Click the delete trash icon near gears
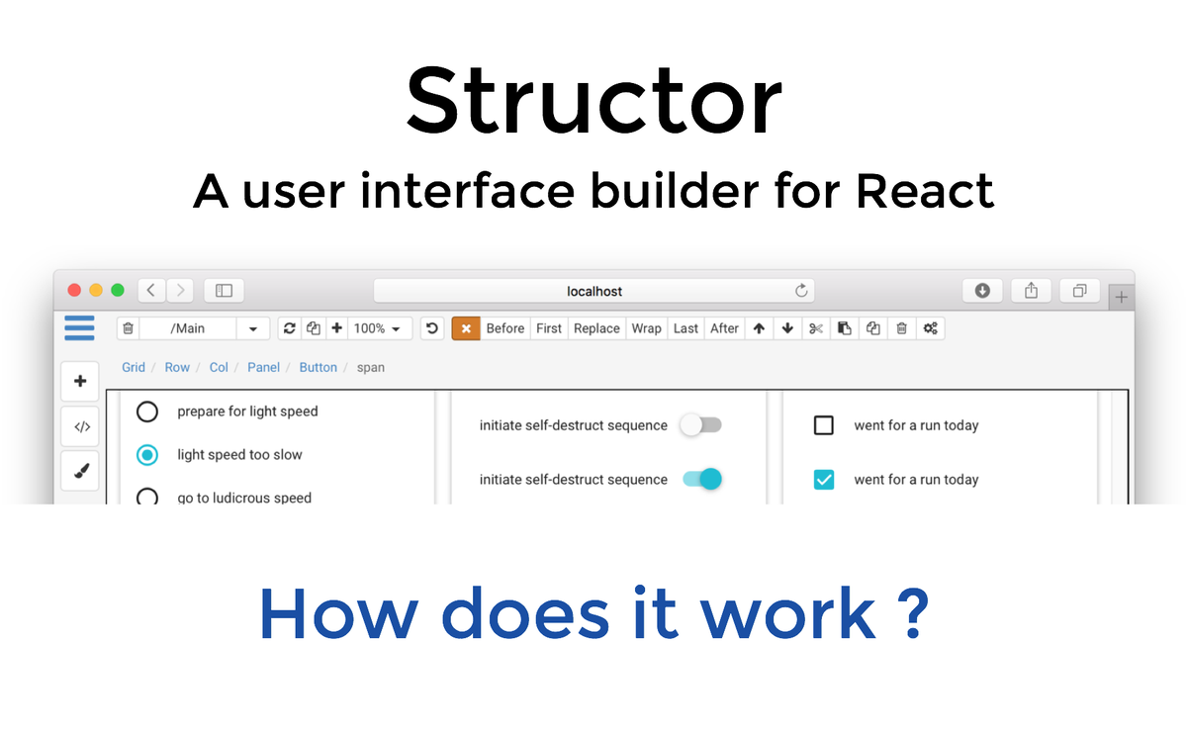Viewport: 1187px width, 734px height. pyautogui.click(x=902, y=328)
